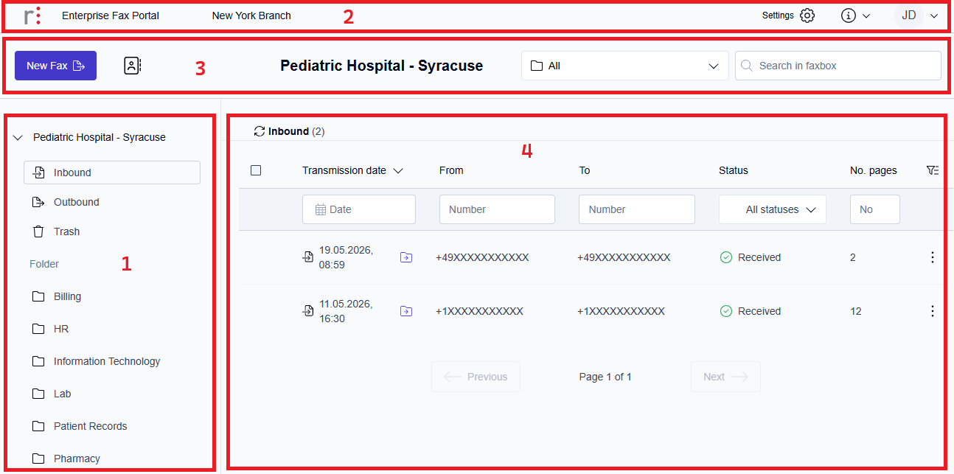Click the 11.05.2026, 16:30 transmission date

click(346, 311)
